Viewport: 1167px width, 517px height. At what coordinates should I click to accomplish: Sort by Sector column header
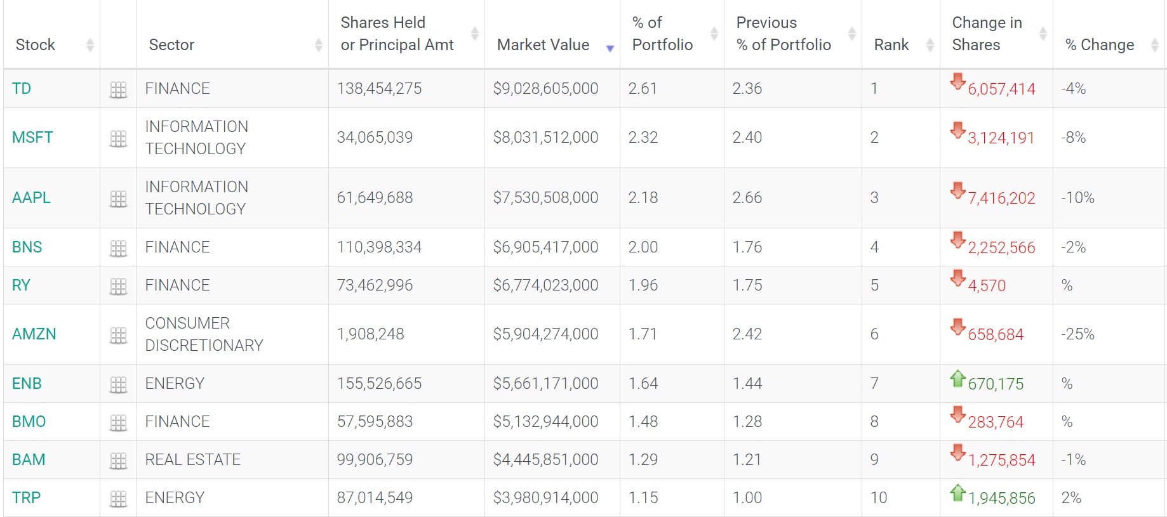coord(171,45)
